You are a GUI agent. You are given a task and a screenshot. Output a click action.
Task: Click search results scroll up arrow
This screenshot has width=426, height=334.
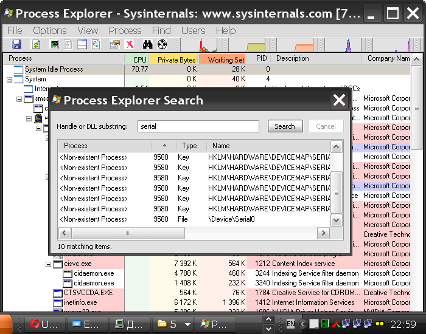coord(337,147)
